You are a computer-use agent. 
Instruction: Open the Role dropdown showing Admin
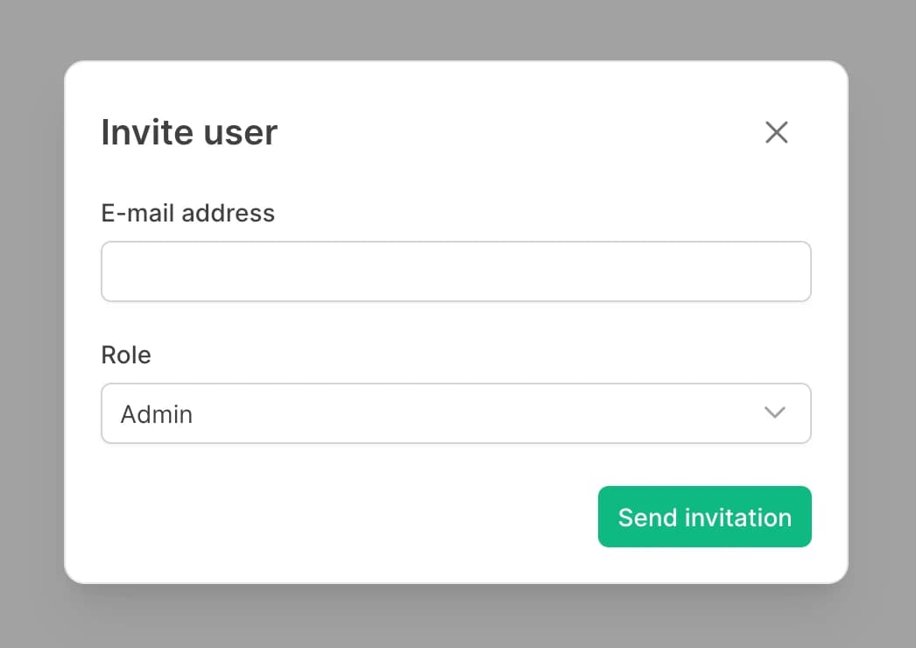click(455, 413)
